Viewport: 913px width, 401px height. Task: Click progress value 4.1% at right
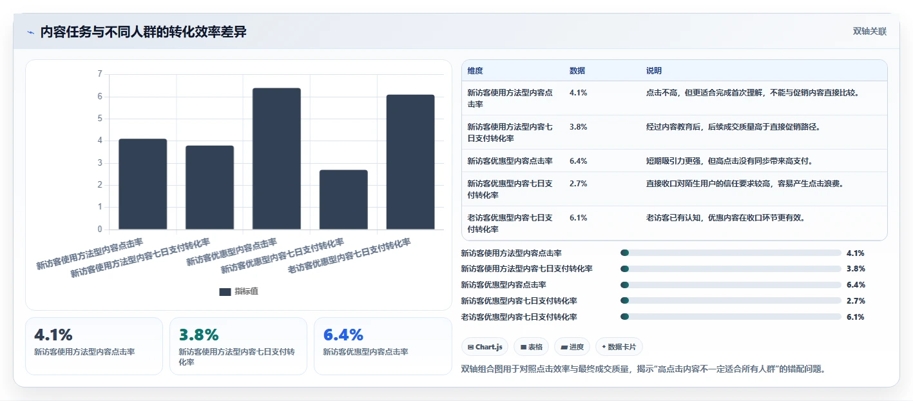pyautogui.click(x=856, y=253)
